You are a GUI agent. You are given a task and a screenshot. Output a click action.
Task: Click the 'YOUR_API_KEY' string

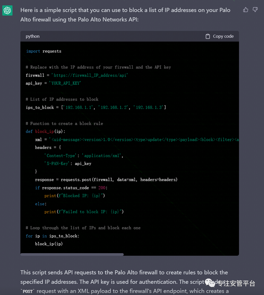(65, 83)
